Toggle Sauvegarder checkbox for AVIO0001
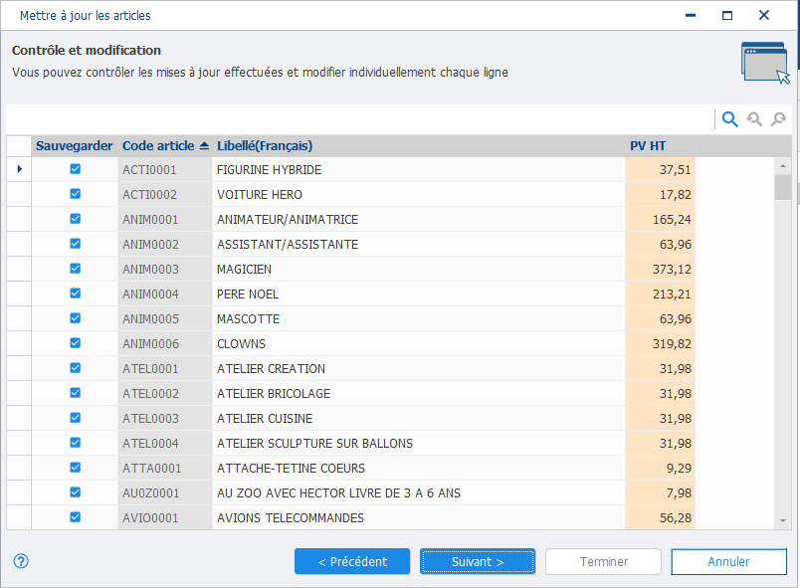 (75, 517)
